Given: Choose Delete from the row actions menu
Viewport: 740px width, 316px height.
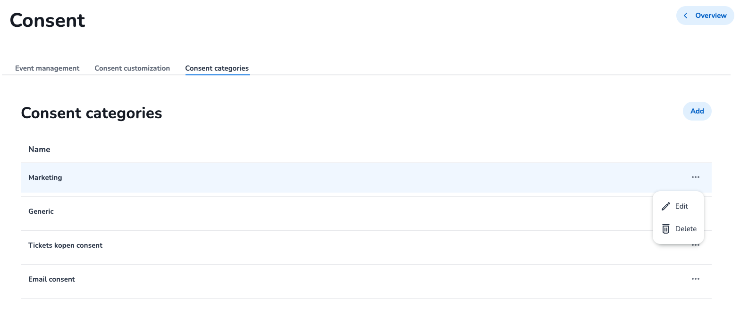Looking at the screenshot, I should tap(678, 229).
